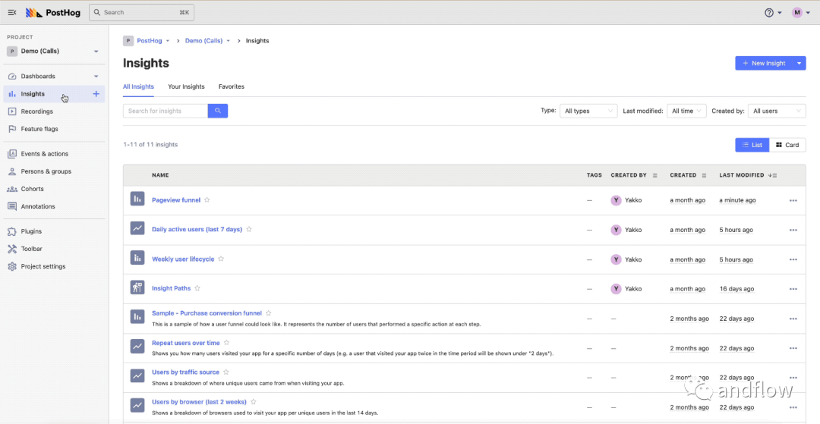The height and width of the screenshot is (424, 820).
Task: Open the Daily active users insight link
Action: coord(197,229)
